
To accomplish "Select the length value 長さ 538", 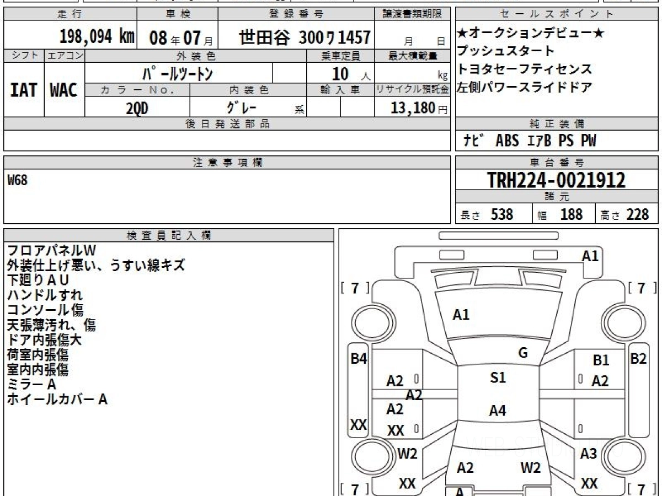I will click(487, 214).
